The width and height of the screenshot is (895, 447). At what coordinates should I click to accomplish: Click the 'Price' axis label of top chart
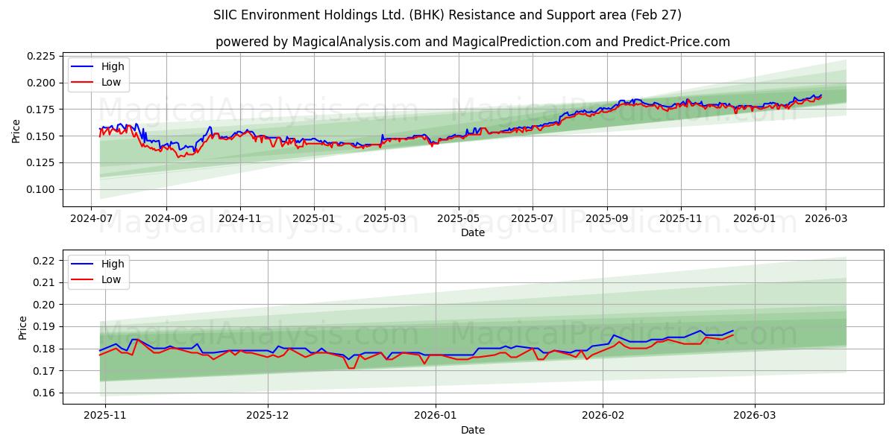16,131
